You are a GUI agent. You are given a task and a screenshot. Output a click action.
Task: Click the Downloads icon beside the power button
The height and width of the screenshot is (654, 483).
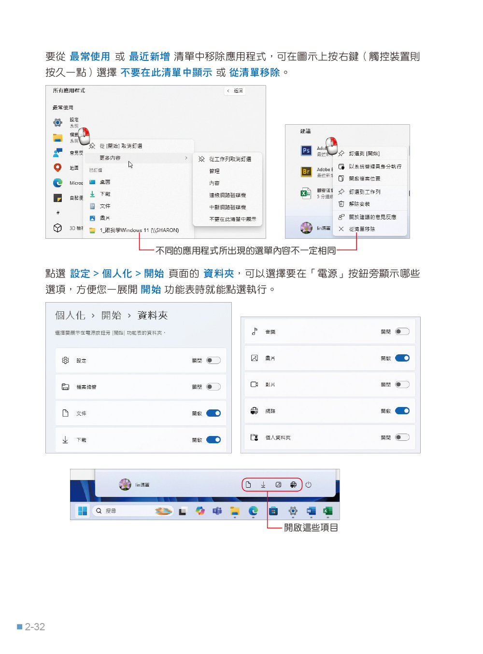[x=263, y=485]
